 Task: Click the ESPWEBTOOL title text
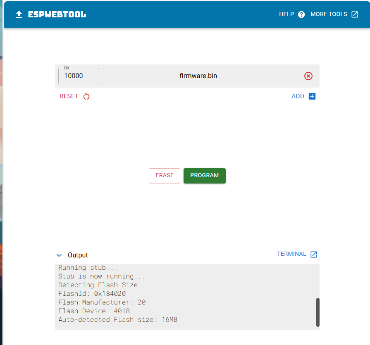point(57,14)
